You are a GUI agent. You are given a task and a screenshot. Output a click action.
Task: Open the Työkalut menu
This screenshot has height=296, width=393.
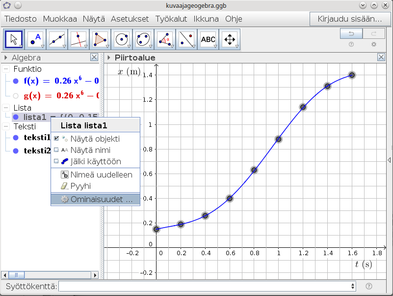coord(171,19)
